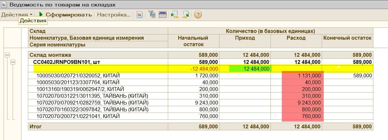
Task: Click the green 12 484,000 Приход cell
Action: 249,69
